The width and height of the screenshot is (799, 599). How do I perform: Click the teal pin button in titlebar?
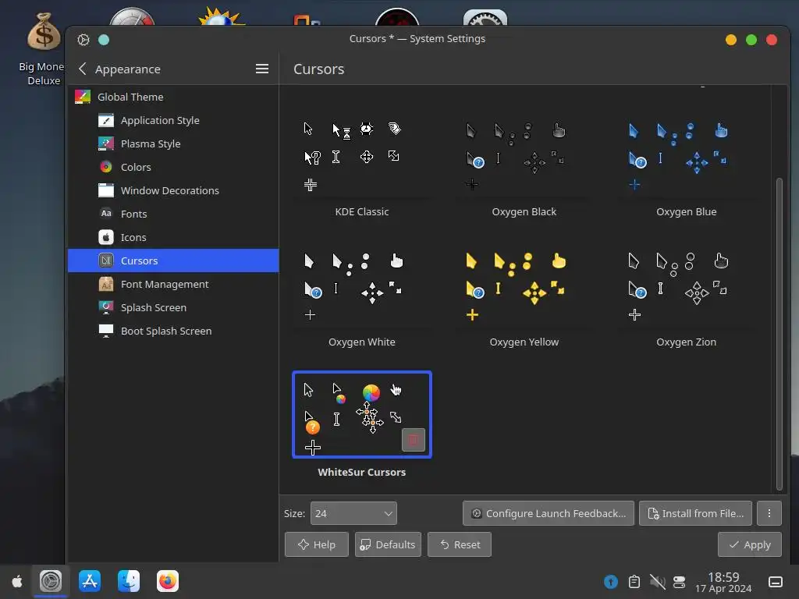point(104,40)
